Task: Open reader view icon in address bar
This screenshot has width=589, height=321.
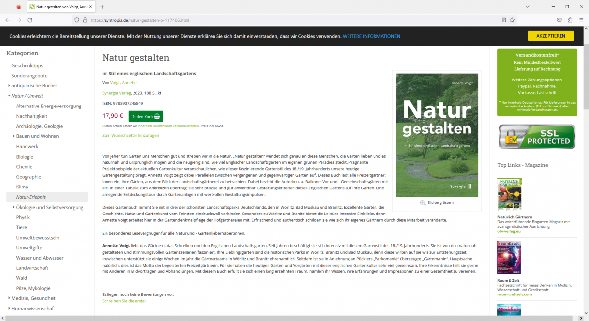Action: click(x=504, y=20)
